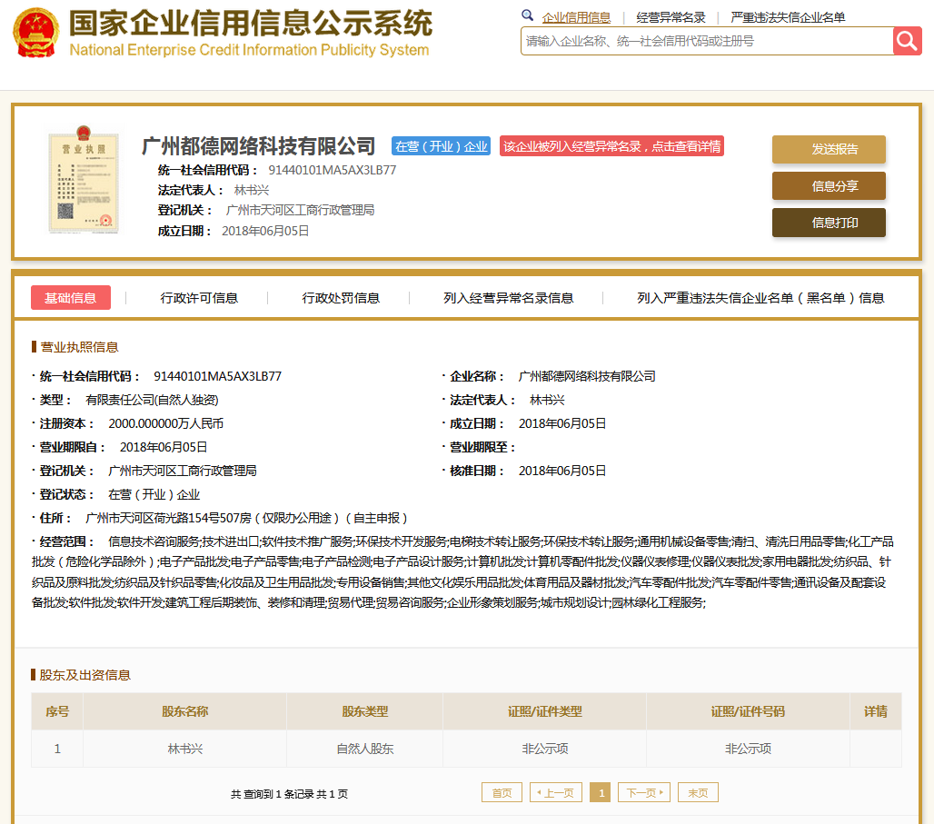Click the national emblem logo
The height and width of the screenshot is (824, 934).
pos(35,34)
